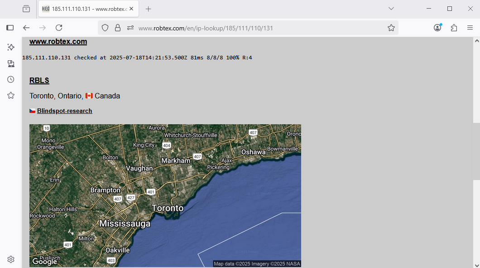Expand the list all tabs chevron

tap(391, 9)
